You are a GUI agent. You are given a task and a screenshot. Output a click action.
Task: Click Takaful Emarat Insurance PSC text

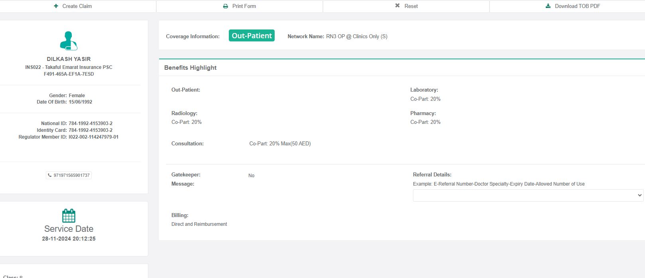tap(79, 67)
